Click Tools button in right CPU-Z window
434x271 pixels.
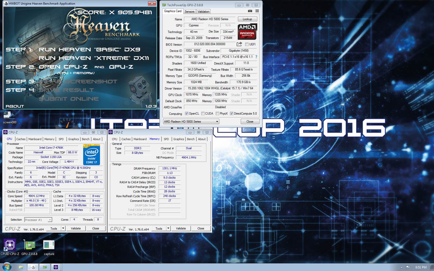coord(159,228)
